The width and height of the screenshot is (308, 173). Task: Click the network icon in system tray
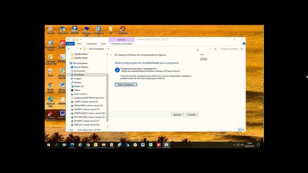[238, 145]
